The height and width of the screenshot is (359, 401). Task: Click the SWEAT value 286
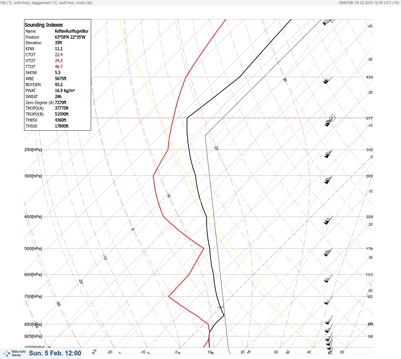point(58,97)
